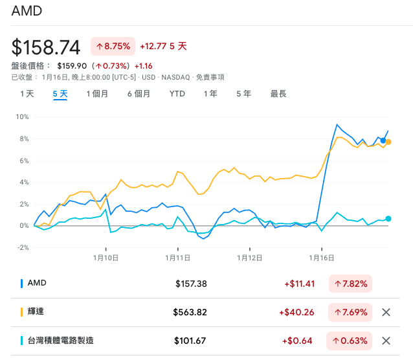This screenshot has width=413, height=360.
Task: Click the $158.74 main price
Action: [46, 47]
